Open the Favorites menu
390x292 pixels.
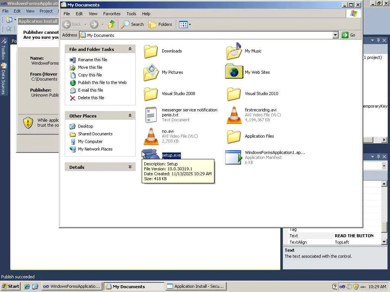[112, 14]
